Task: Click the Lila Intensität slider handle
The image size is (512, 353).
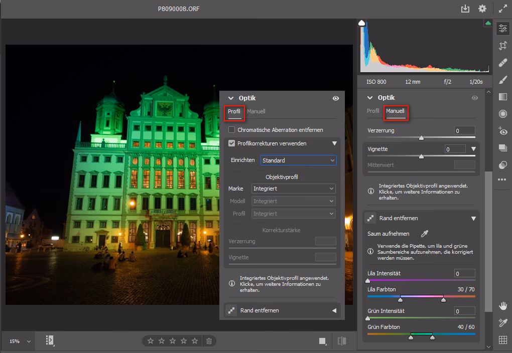Action: pos(368,280)
